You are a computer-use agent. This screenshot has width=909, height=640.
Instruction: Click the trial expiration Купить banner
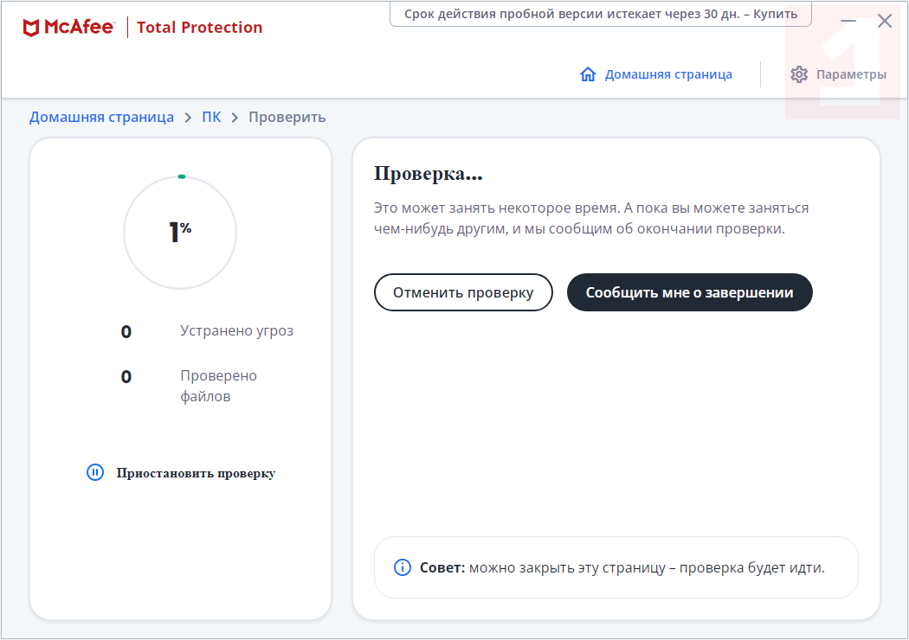pyautogui.click(x=600, y=14)
